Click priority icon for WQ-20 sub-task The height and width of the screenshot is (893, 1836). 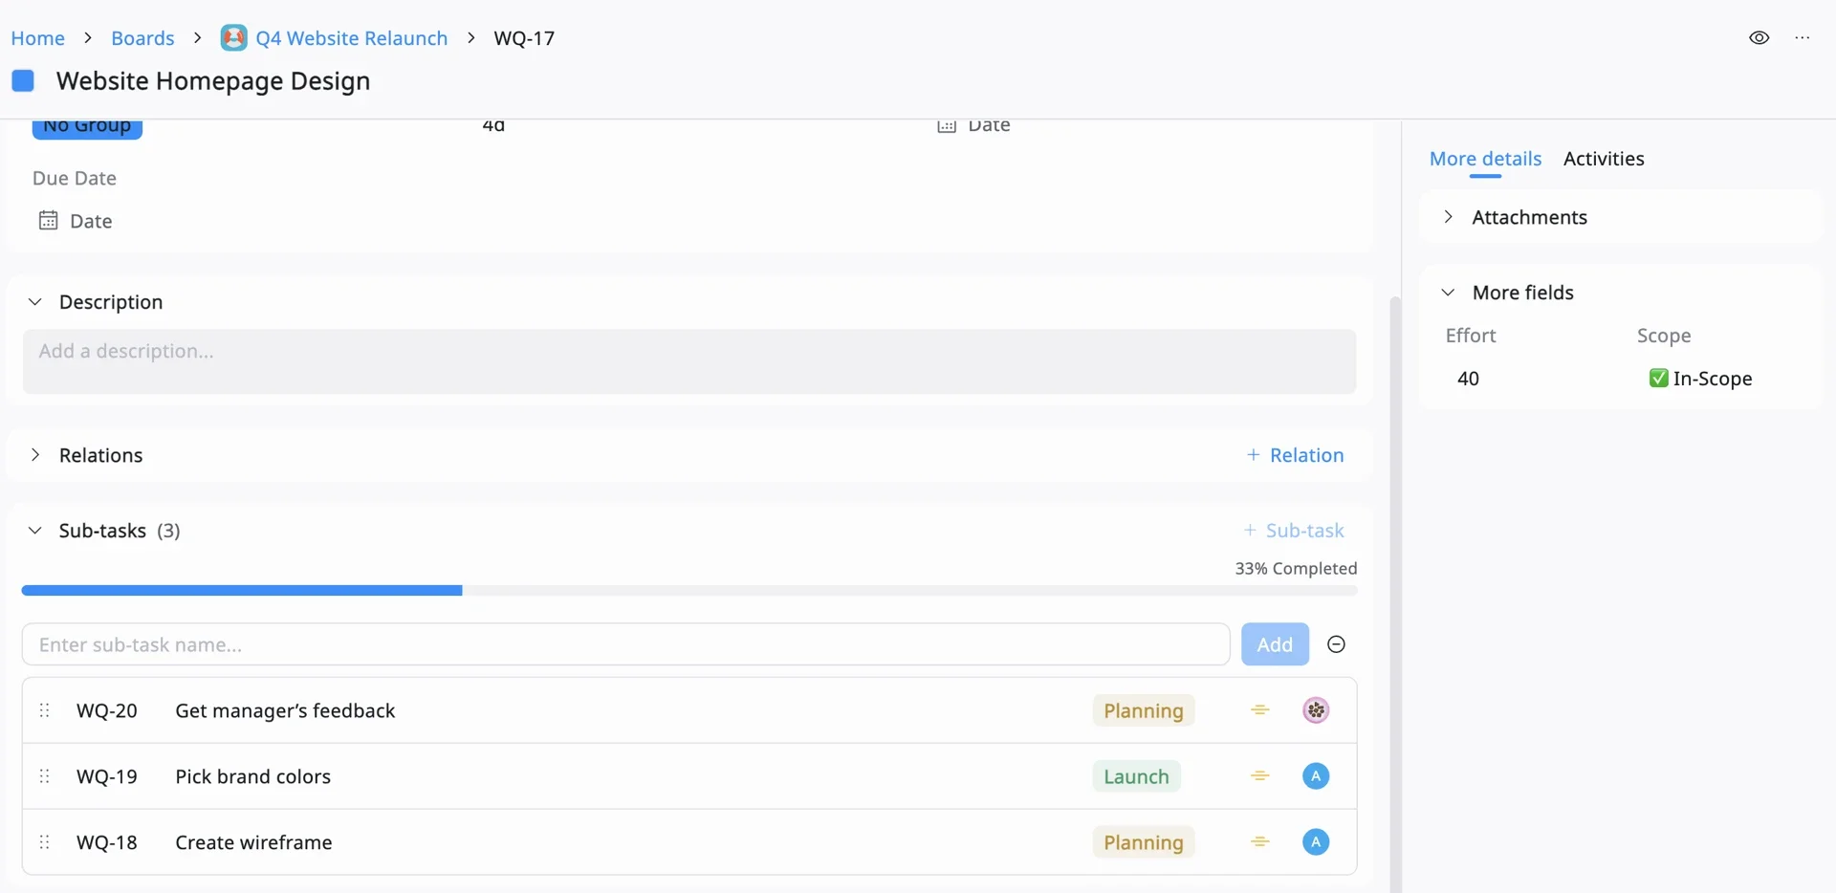click(1259, 710)
